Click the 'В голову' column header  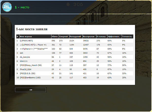pyautogui.click(x=100, y=37)
